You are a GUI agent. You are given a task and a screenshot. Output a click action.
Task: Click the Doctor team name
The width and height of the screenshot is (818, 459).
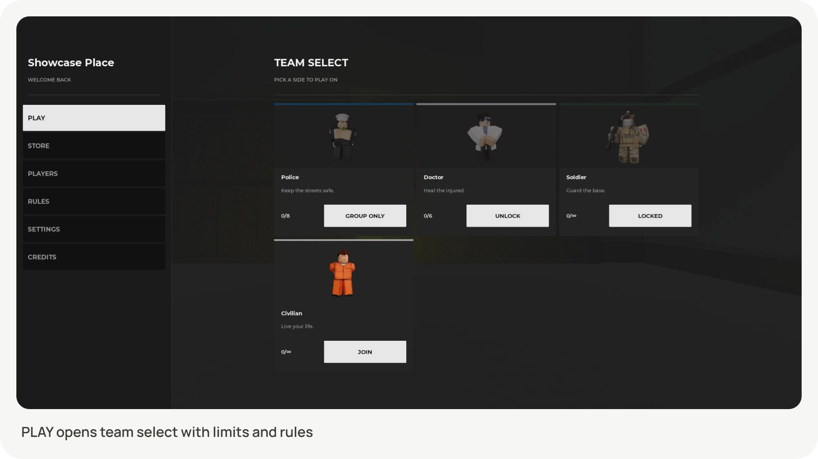434,177
